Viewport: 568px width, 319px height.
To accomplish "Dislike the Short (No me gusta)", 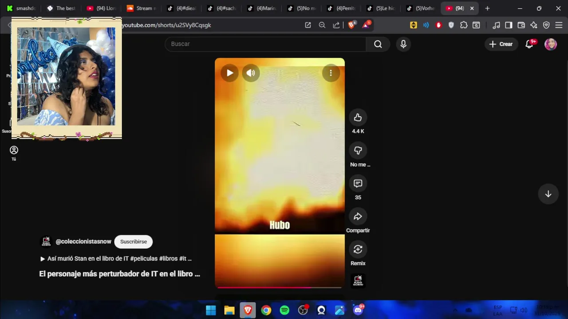I will coord(358,151).
